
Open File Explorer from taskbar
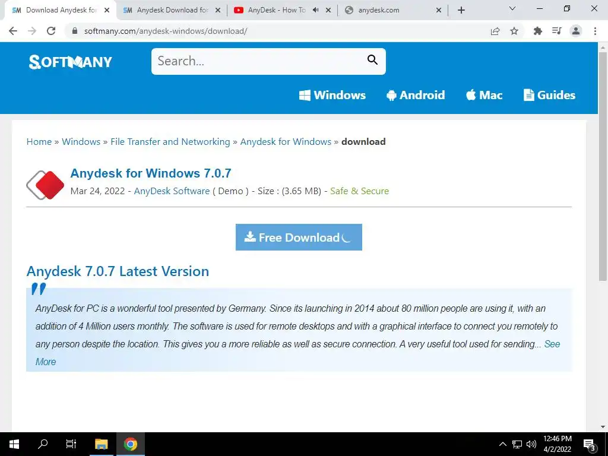pyautogui.click(x=101, y=444)
